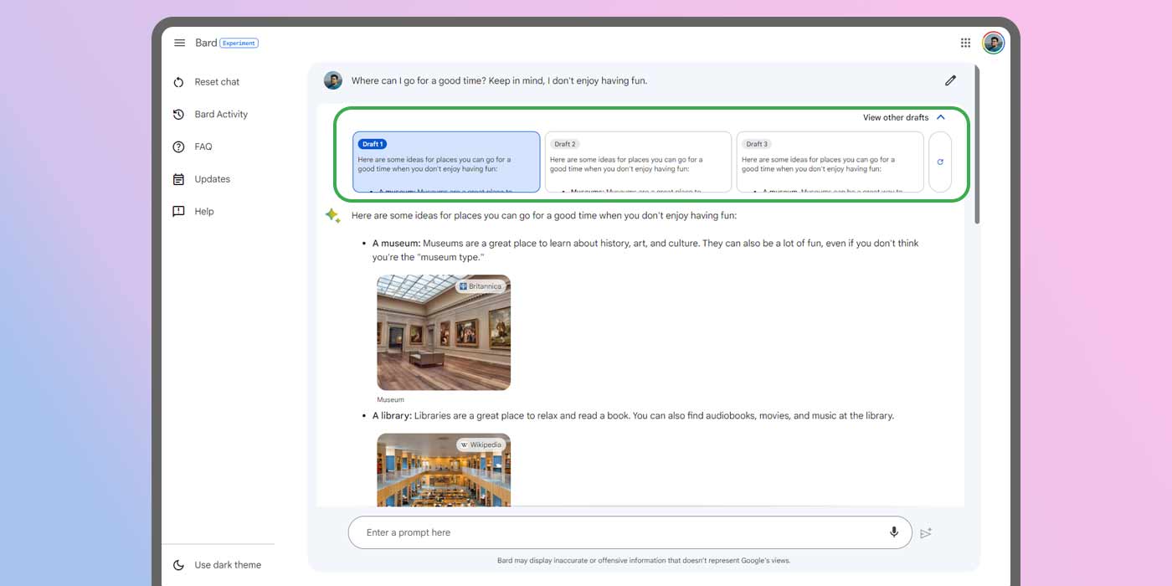The width and height of the screenshot is (1172, 586).
Task: Select Draft 3
Action: point(830,162)
